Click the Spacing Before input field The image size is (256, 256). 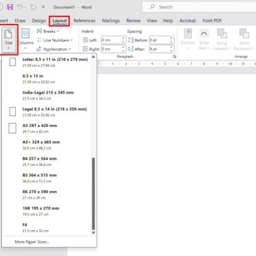click(159, 40)
